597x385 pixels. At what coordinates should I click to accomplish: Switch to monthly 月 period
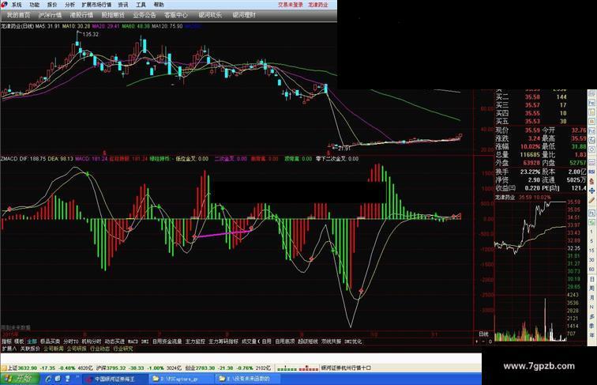click(x=591, y=297)
